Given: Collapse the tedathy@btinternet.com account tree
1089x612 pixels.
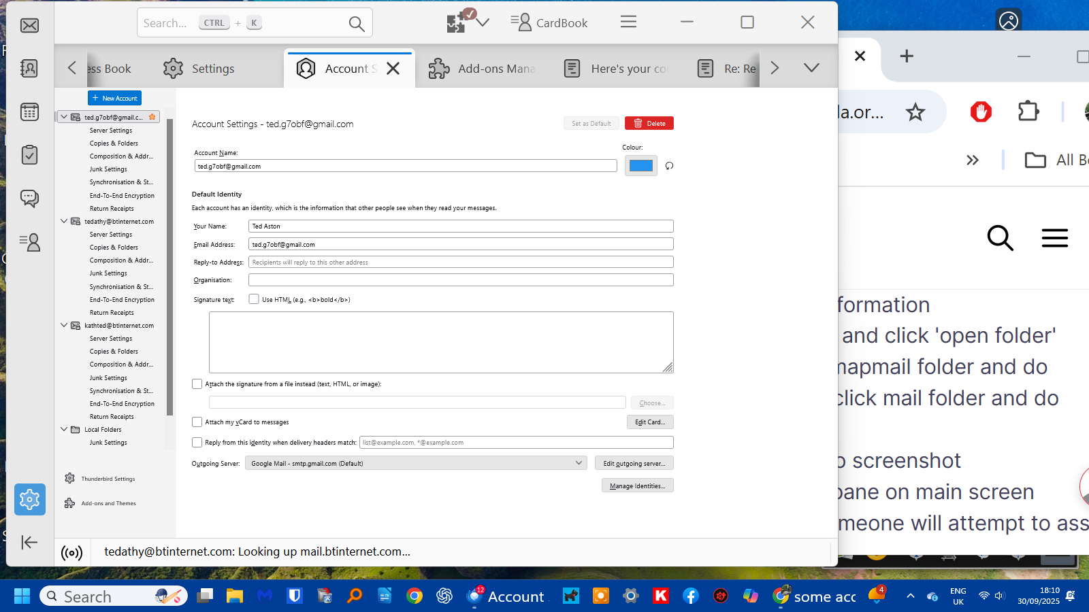Looking at the screenshot, I should (x=64, y=221).
